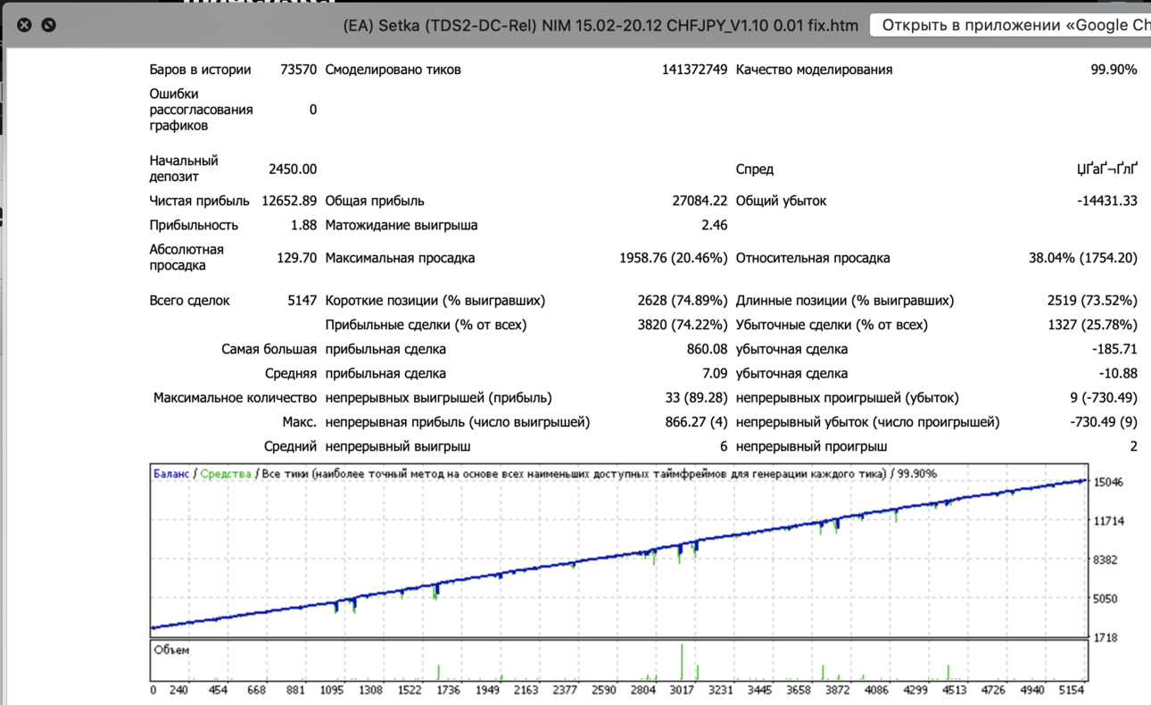Select the 'Матожидание выигрыша' label
1151x705 pixels.
tap(402, 225)
